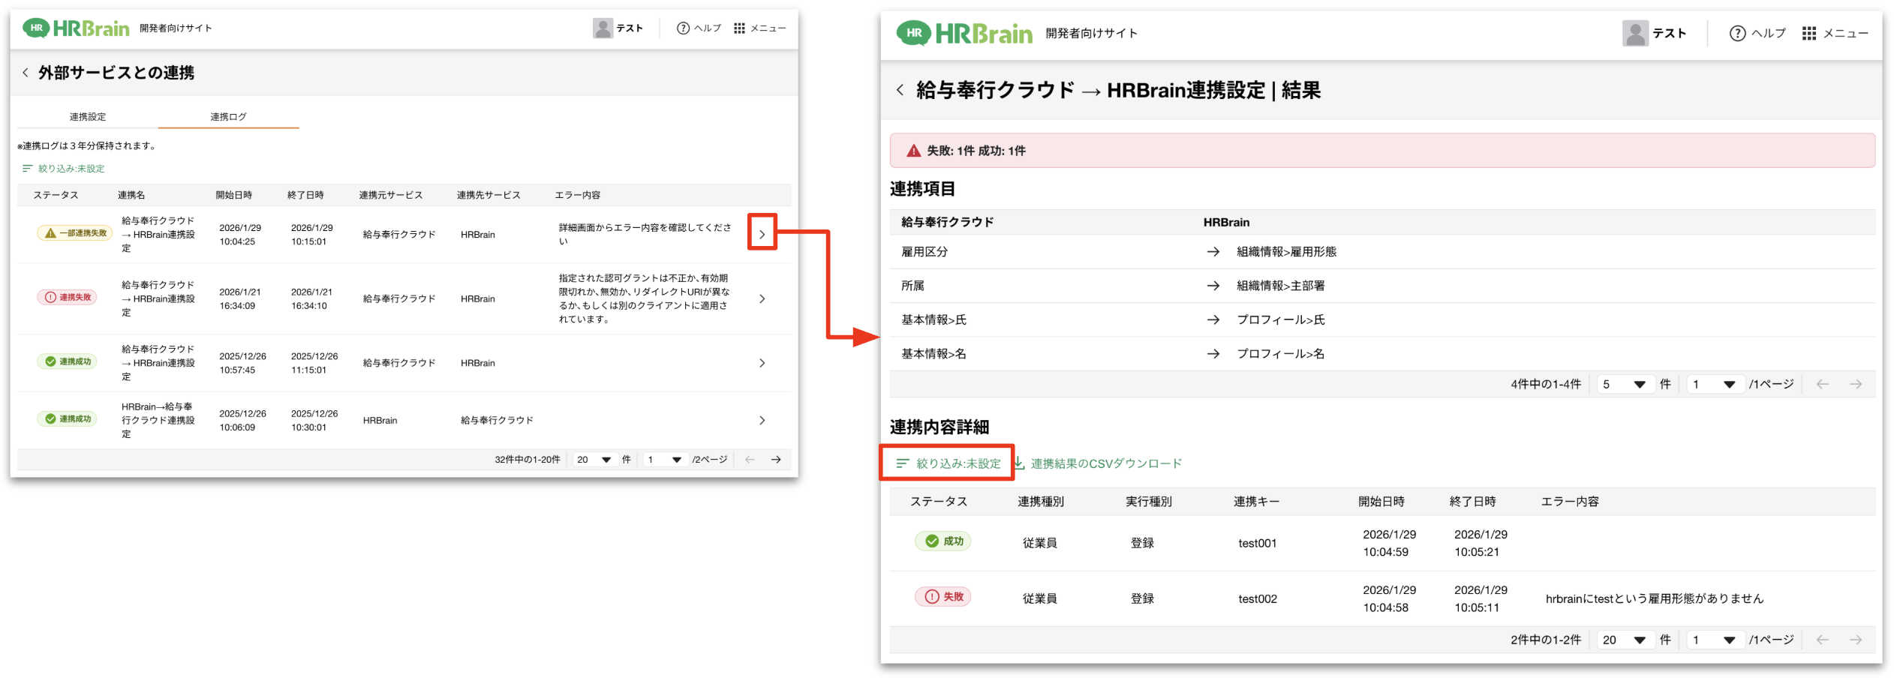Open the メニュー grid icon in right window

(1808, 34)
